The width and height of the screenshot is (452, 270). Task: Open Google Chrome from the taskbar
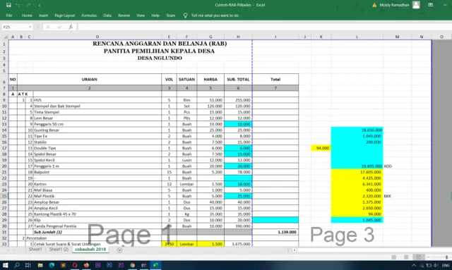tap(132, 265)
